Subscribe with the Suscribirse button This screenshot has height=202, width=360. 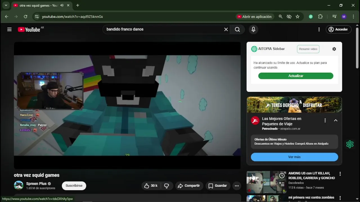[74, 186]
